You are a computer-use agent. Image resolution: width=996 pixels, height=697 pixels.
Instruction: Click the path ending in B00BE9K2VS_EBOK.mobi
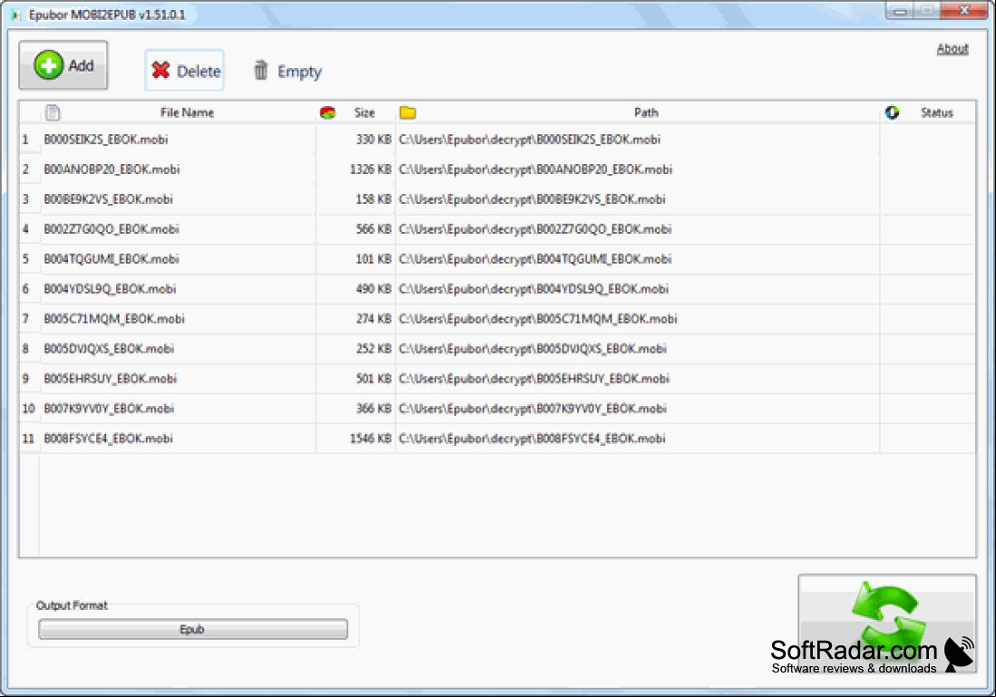(x=532, y=199)
